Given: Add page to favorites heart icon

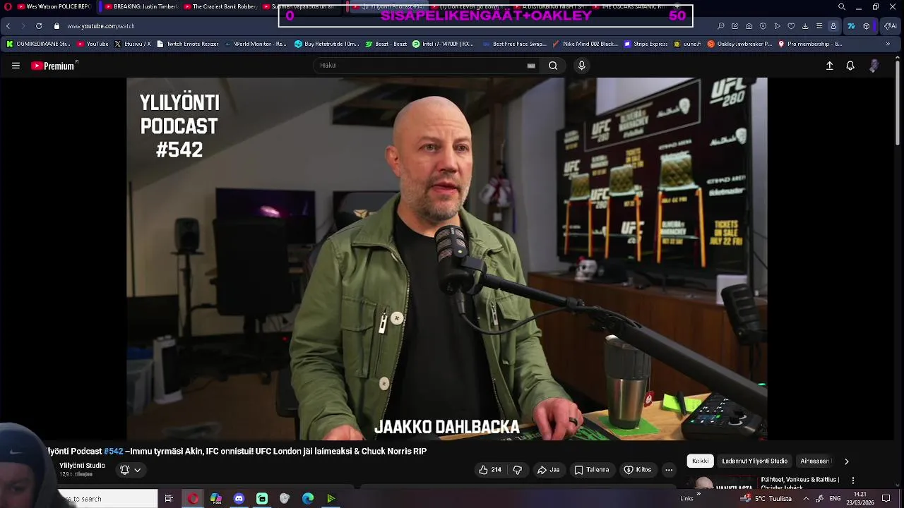Looking at the screenshot, I should (x=791, y=26).
